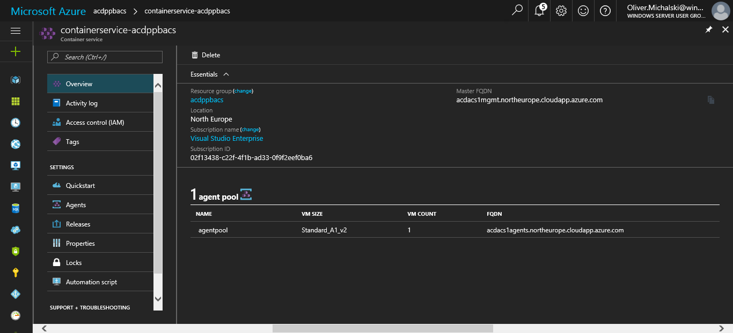Open the acdppbacs resource group link

tap(207, 100)
